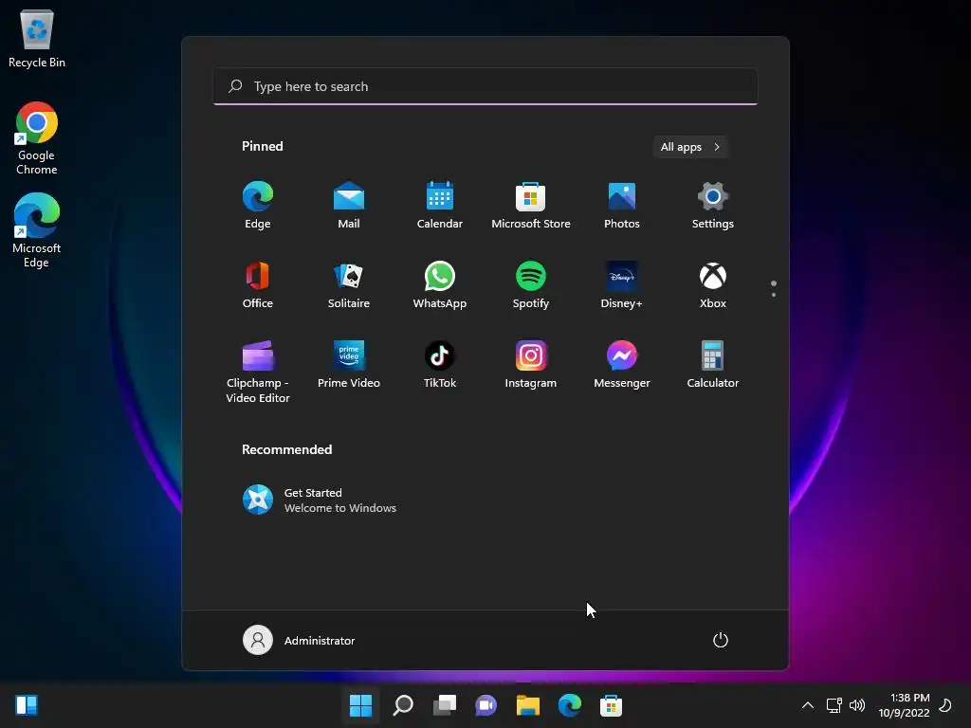Screen dimensions: 971x728
Task: Open the Calculator app
Action: (713, 365)
